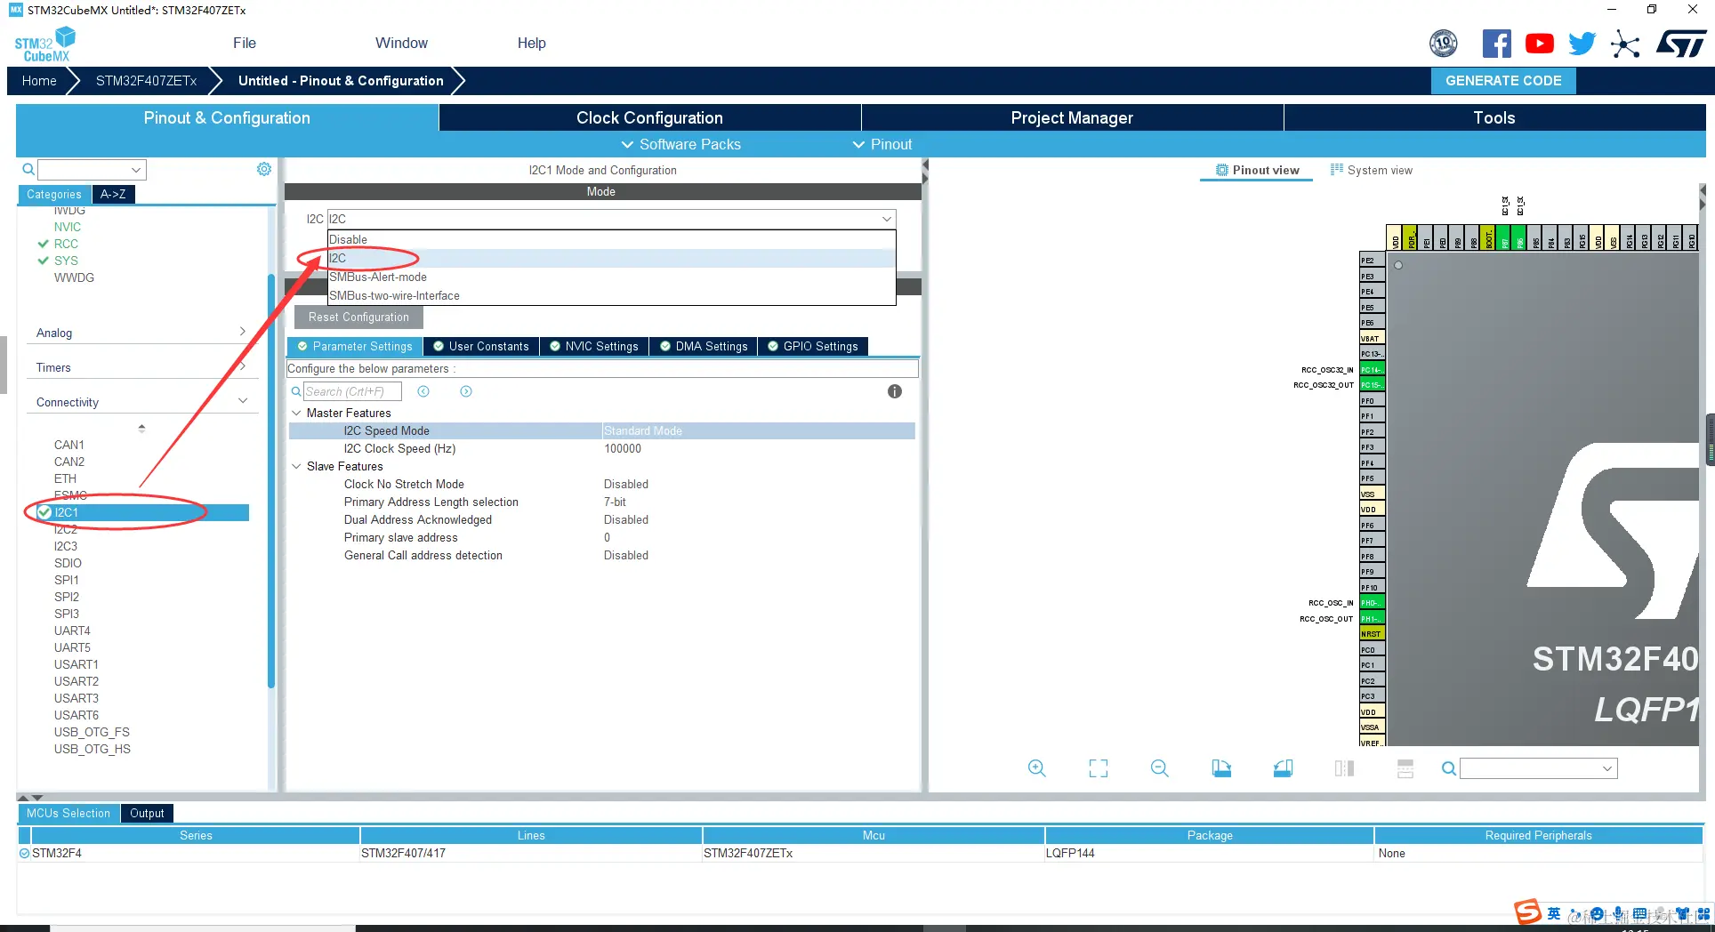Screen dimensions: 1715x932
Task: Zoom in on the chip pinout
Action: point(1036,768)
